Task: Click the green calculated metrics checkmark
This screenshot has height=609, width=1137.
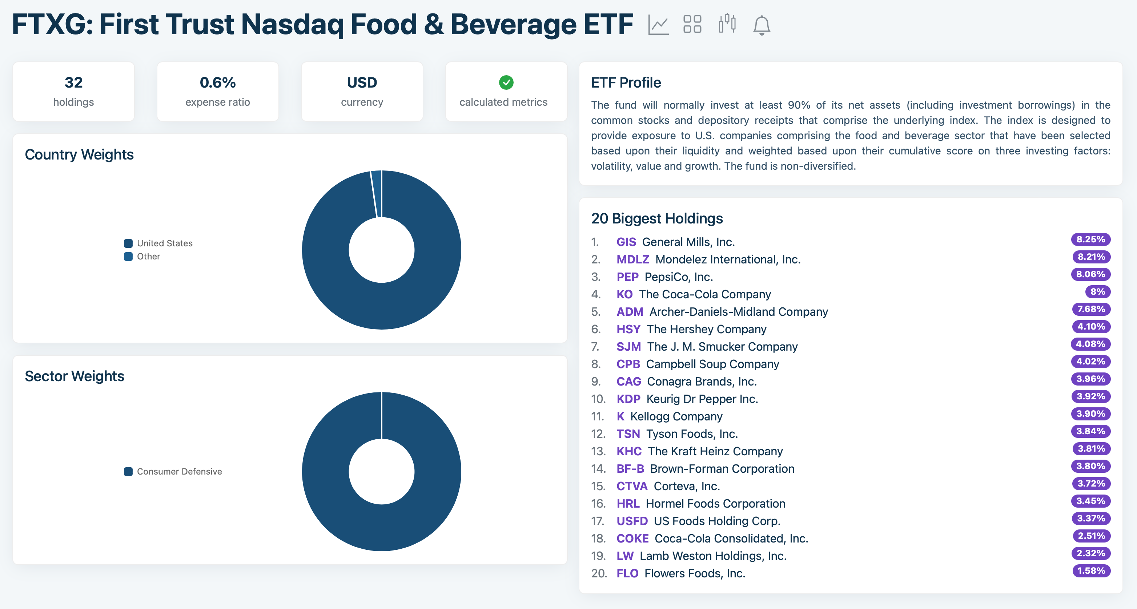Action: [506, 82]
